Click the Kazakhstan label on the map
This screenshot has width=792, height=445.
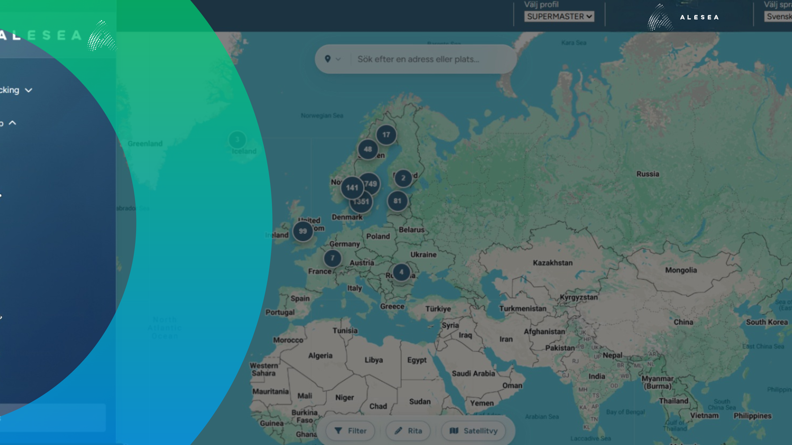coord(553,263)
